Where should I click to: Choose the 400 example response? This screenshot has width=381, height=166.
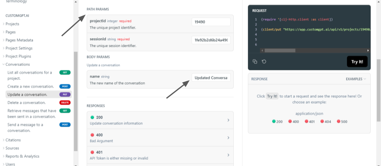(x=294, y=122)
